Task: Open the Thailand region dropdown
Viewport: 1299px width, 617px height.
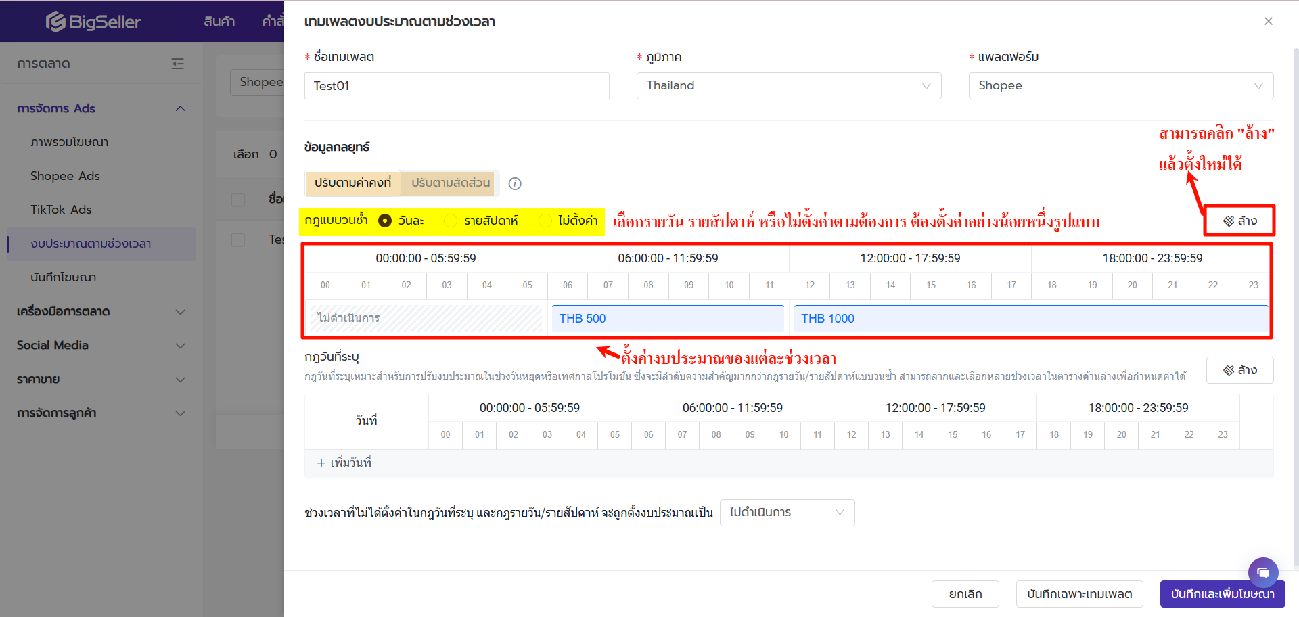Action: pyautogui.click(x=788, y=86)
